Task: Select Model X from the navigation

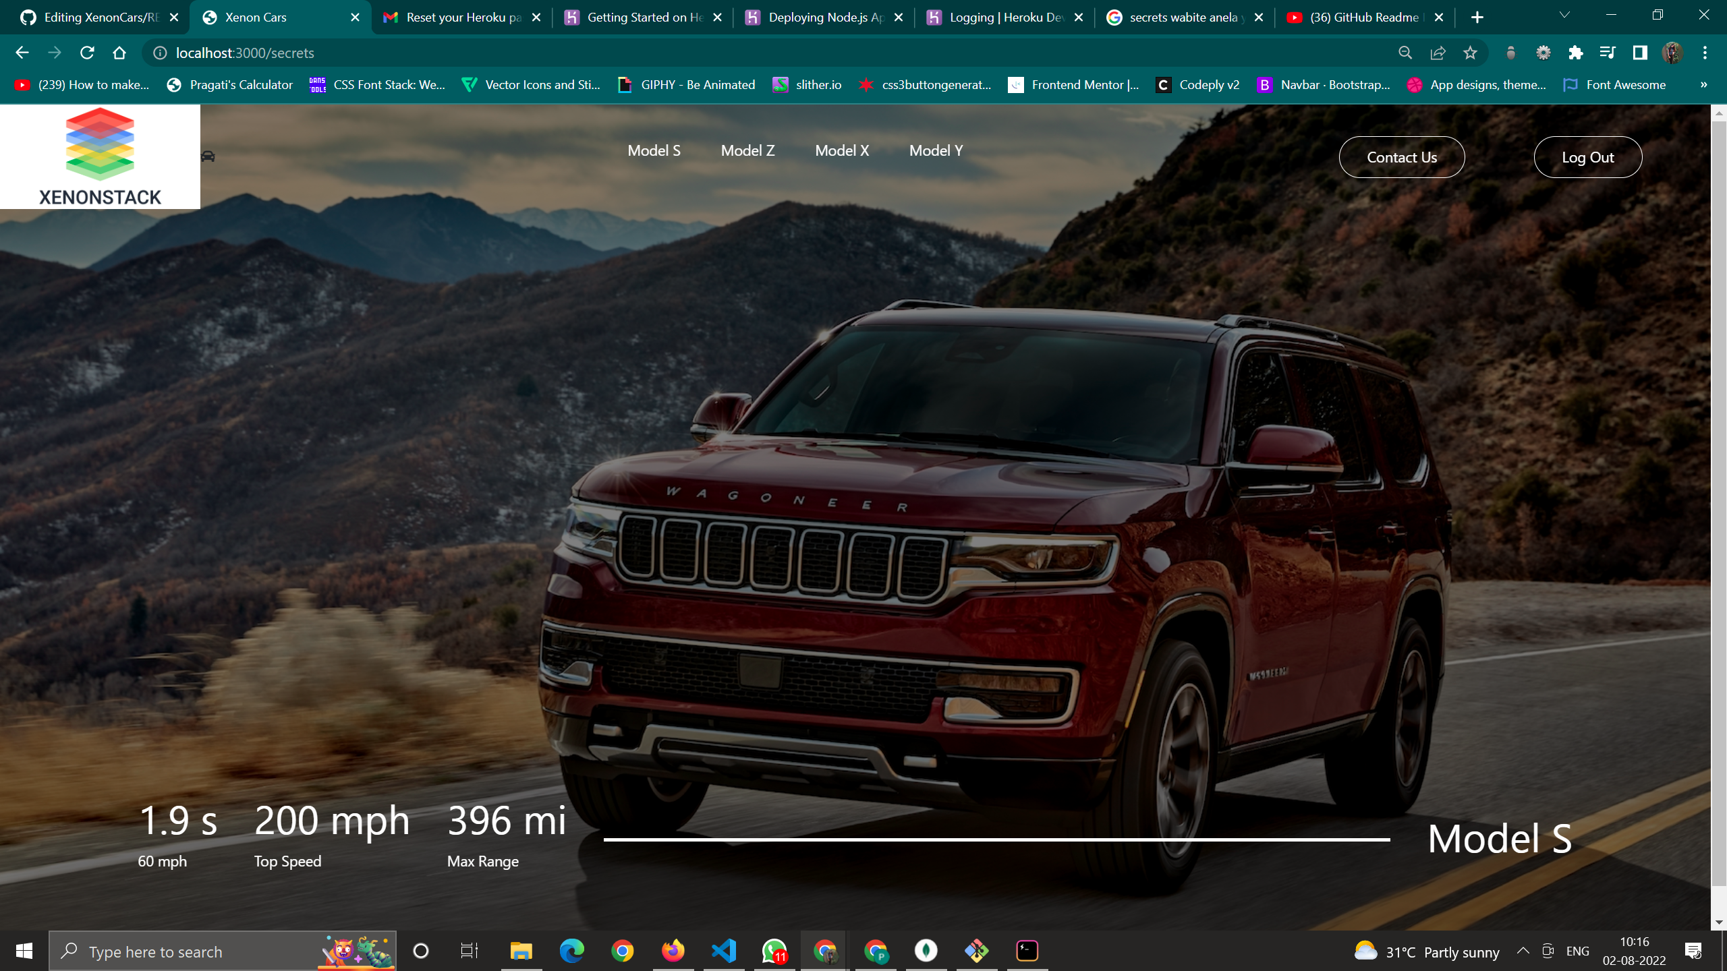Action: [x=842, y=150]
